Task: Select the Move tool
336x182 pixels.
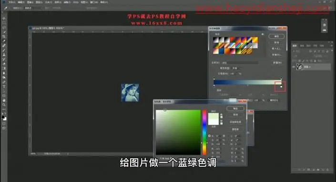Action: pyautogui.click(x=4, y=19)
